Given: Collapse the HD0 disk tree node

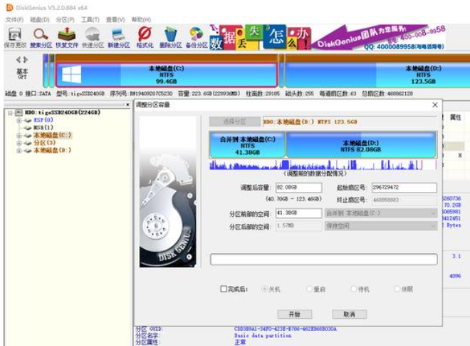Looking at the screenshot, I should pos(10,113).
